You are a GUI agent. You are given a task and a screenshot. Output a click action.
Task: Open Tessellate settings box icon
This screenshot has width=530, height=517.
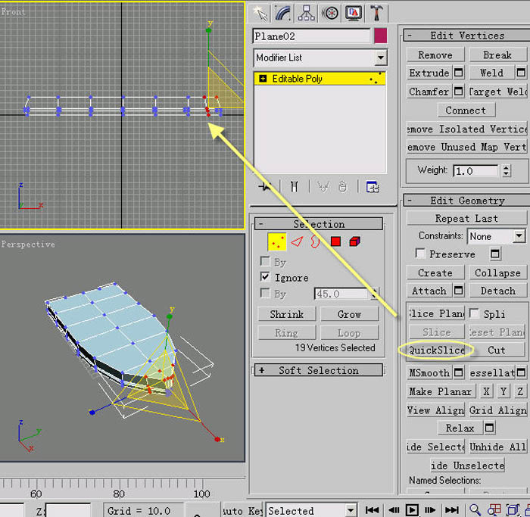tap(521, 372)
